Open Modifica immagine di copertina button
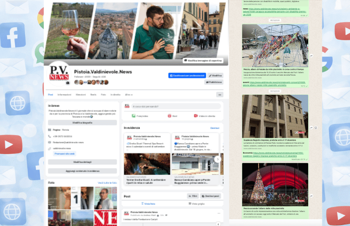This screenshot has height=226, width=350. tap(203, 61)
